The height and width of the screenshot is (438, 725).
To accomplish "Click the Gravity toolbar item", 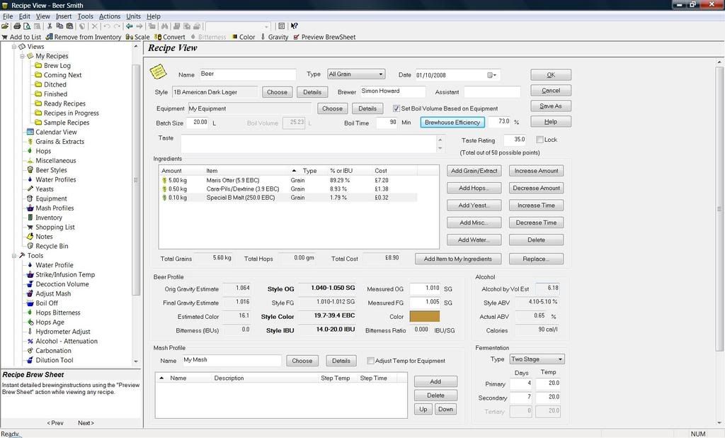I will tap(274, 37).
